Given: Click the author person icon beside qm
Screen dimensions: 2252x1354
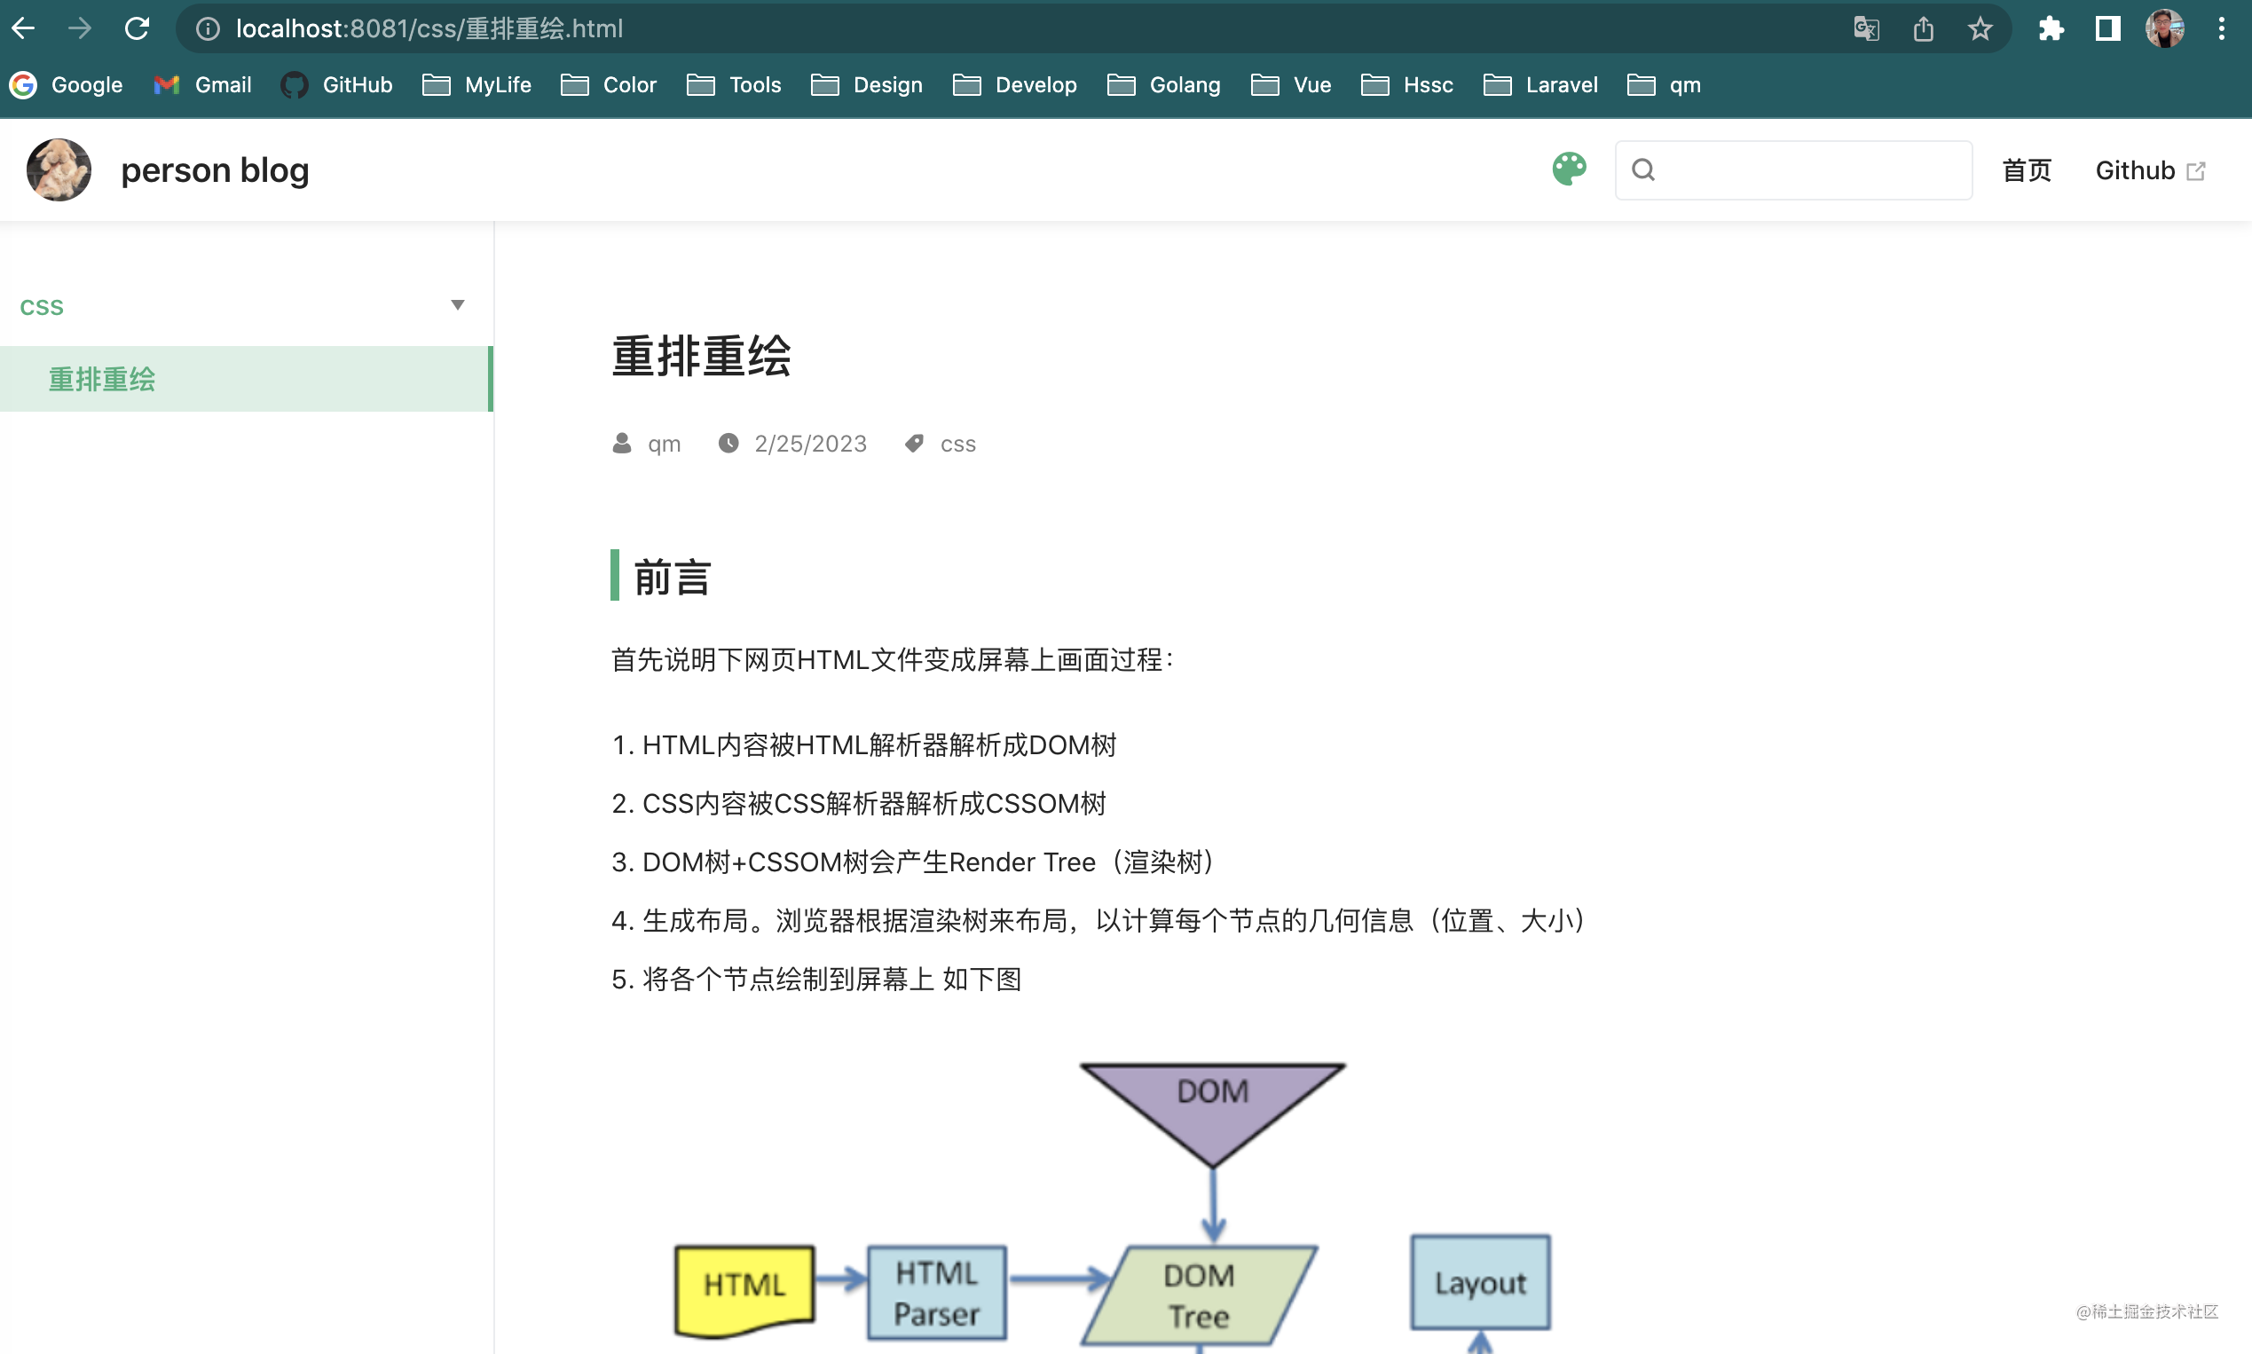Looking at the screenshot, I should click(621, 444).
